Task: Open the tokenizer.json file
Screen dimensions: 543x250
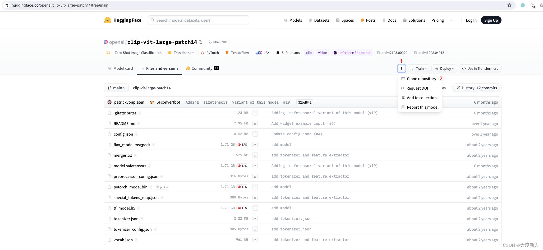Action: click(126, 219)
